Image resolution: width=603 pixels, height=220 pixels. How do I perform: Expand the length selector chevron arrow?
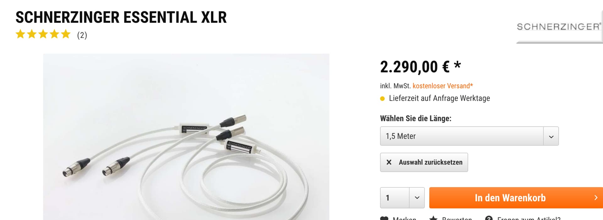[551, 136]
